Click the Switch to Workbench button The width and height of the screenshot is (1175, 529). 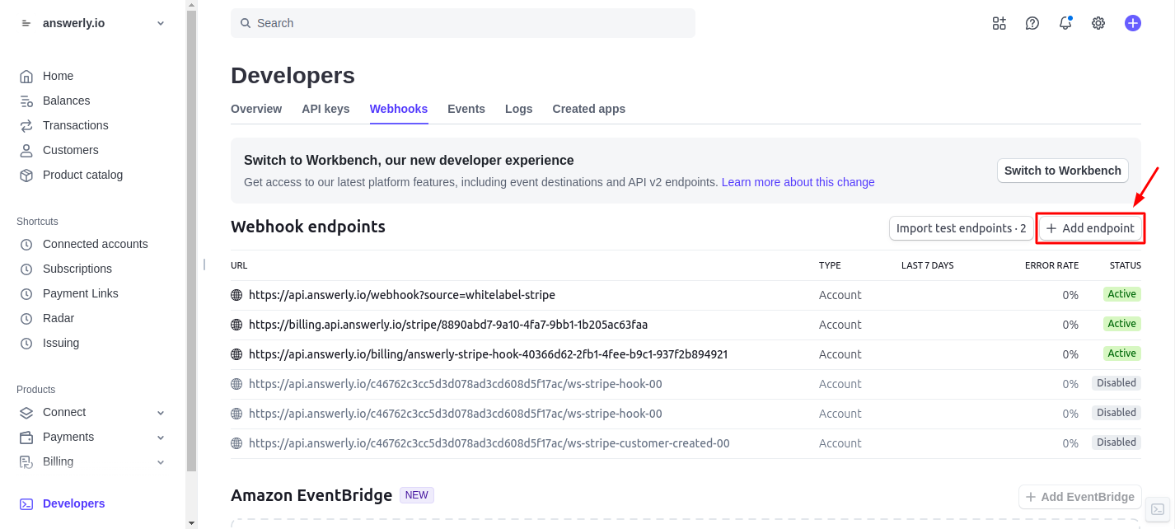coord(1063,171)
